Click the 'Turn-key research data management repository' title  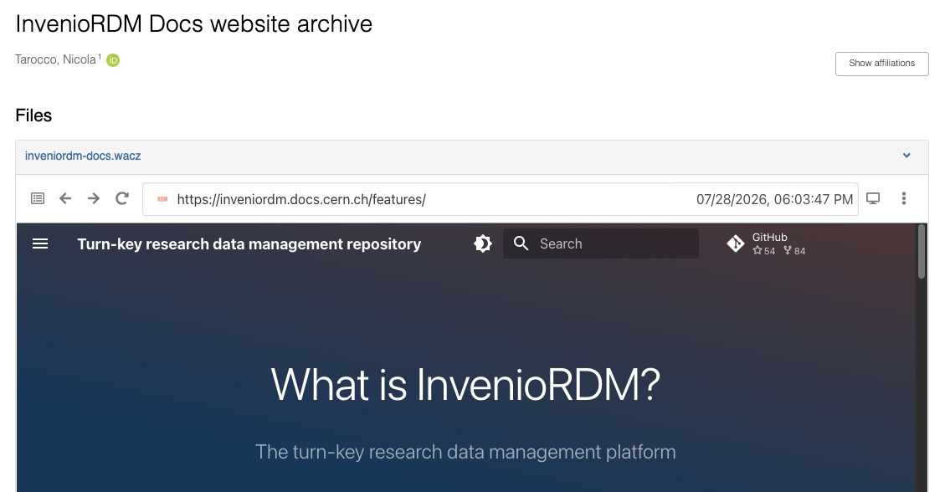249,243
